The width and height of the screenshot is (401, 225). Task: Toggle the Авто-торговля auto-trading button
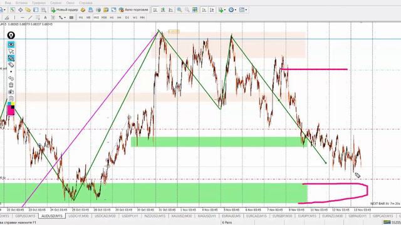pyautogui.click(x=133, y=10)
